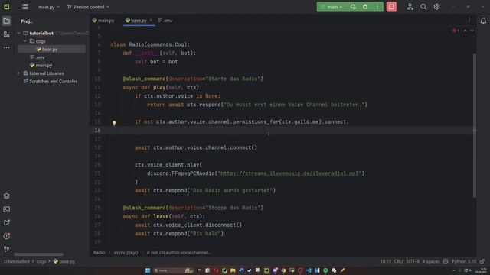The height and width of the screenshot is (275, 490).
Task: Open the PyCharm main hamburger menu
Action: (x=25, y=7)
